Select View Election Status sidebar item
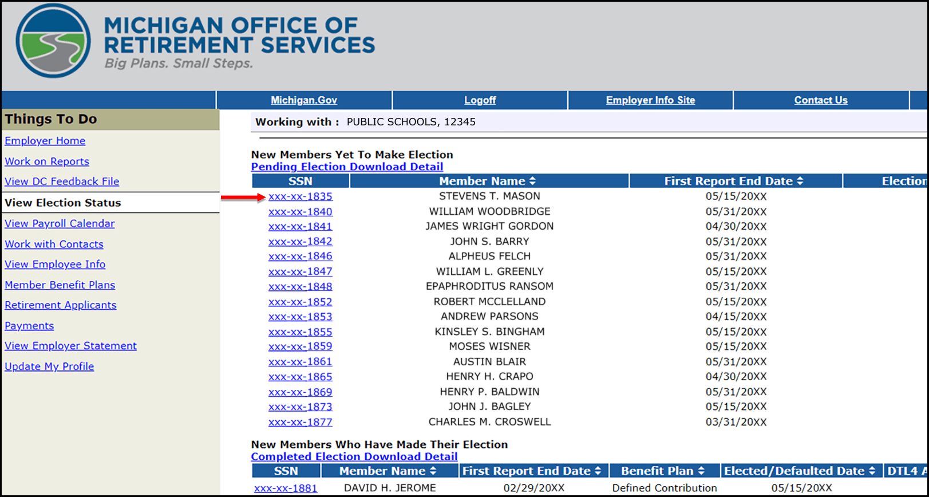The image size is (929, 497). 63,203
